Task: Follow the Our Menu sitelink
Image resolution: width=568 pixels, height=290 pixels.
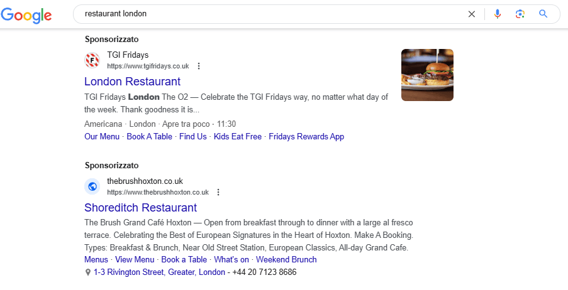Action: click(x=102, y=137)
